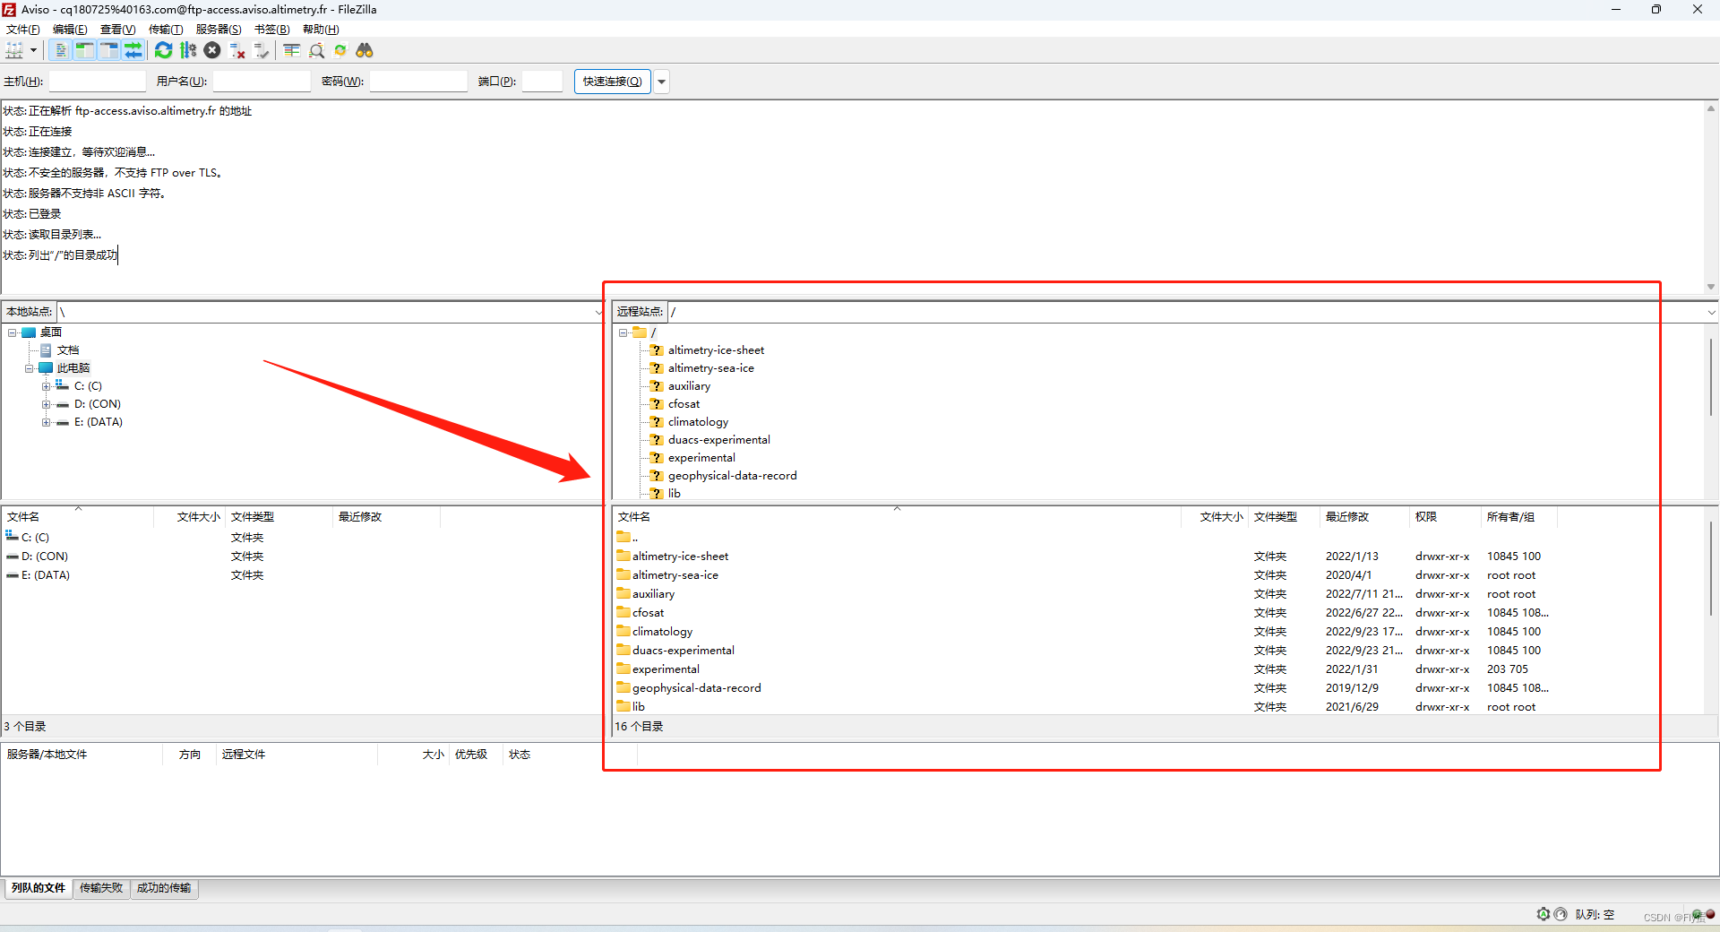
Task: Toggle the remote directory tree view
Action: 109,50
